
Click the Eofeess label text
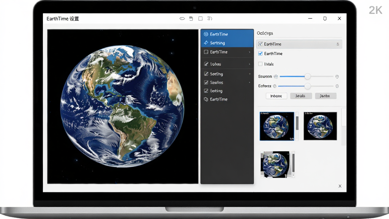[265, 86]
